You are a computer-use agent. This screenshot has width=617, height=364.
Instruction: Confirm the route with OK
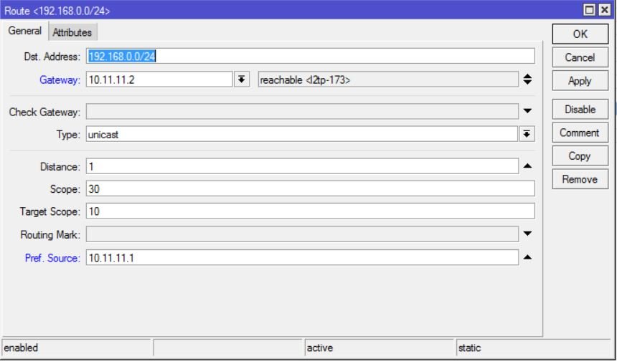coord(580,34)
